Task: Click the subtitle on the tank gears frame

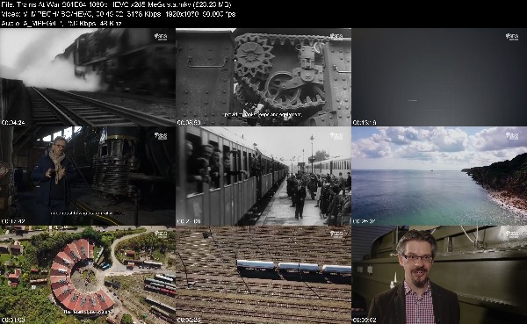Action: tap(263, 115)
